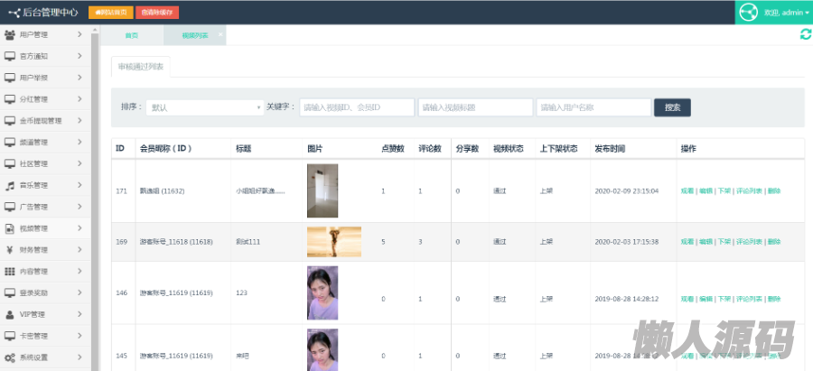Close the 视频列表 tab with its X
The height and width of the screenshot is (371, 813).
tap(221, 34)
